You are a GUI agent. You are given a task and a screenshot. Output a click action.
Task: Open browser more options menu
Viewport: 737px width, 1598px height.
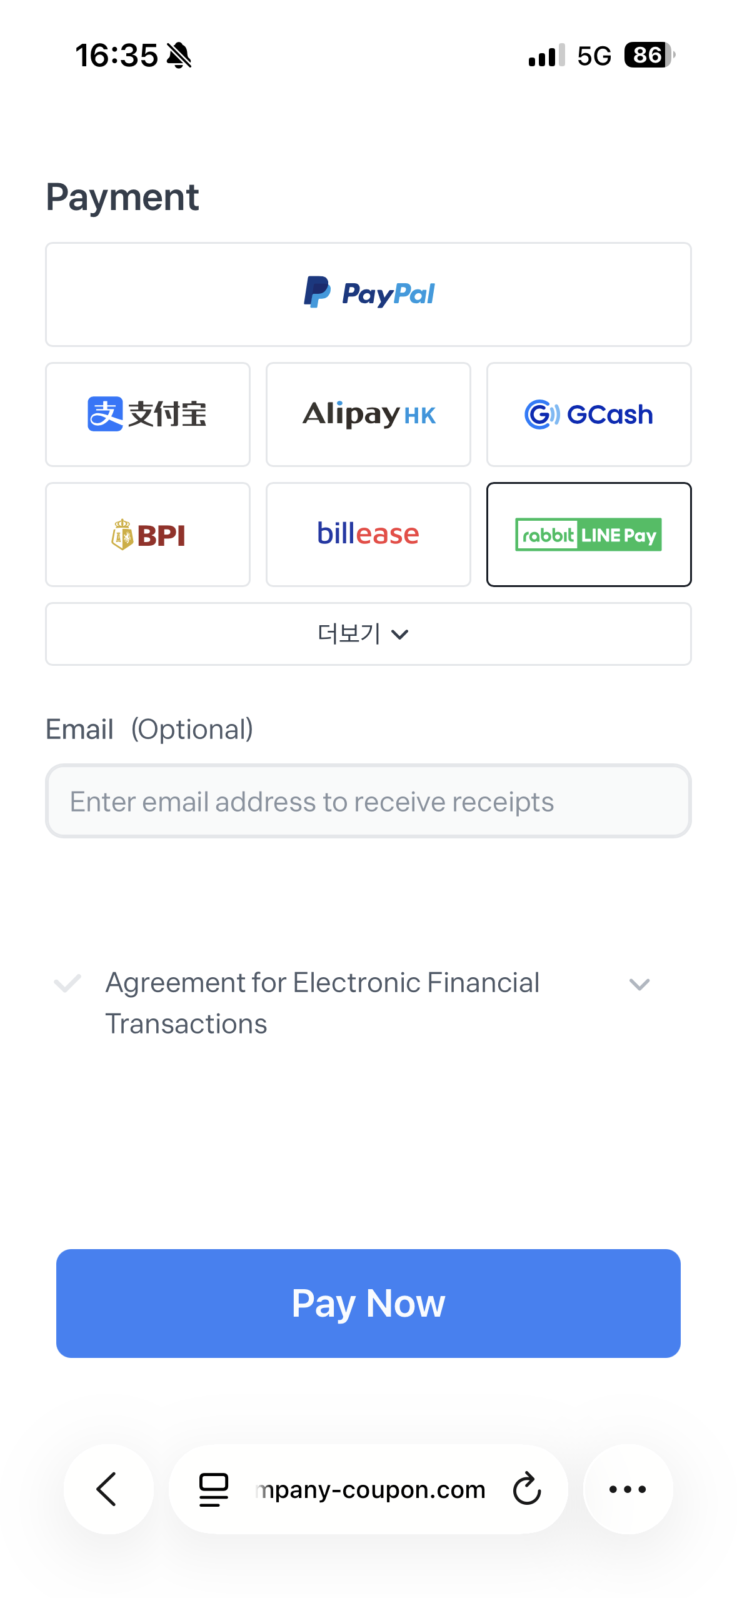(x=628, y=1489)
